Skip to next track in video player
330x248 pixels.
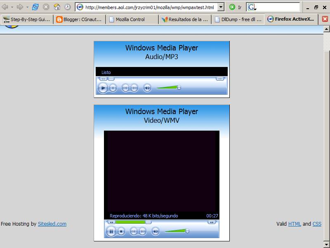coord(142,231)
